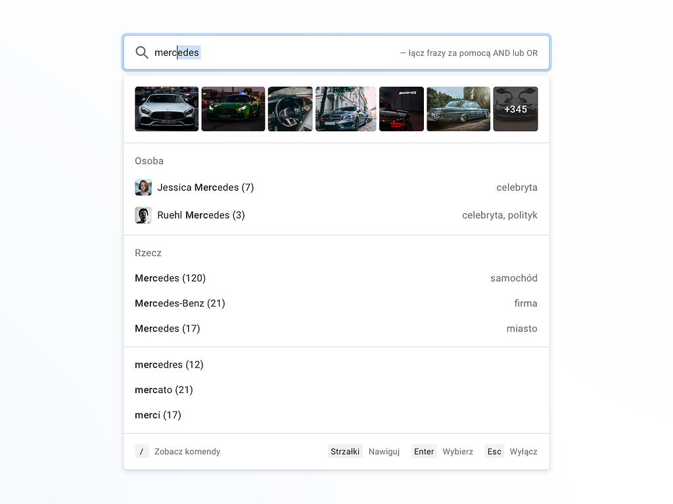Select the steering wheel interior thumbnail
Image resolution: width=673 pixels, height=504 pixels.
pos(290,109)
